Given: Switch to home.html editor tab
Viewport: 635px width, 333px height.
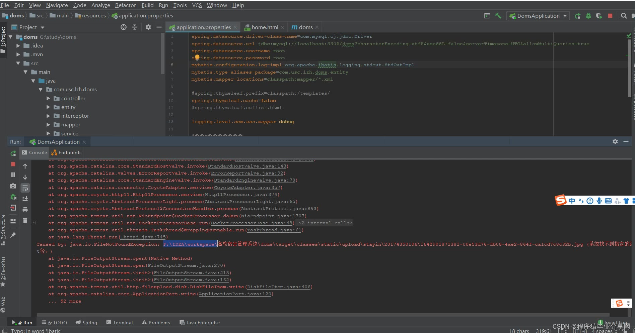Looking at the screenshot, I should 265,27.
